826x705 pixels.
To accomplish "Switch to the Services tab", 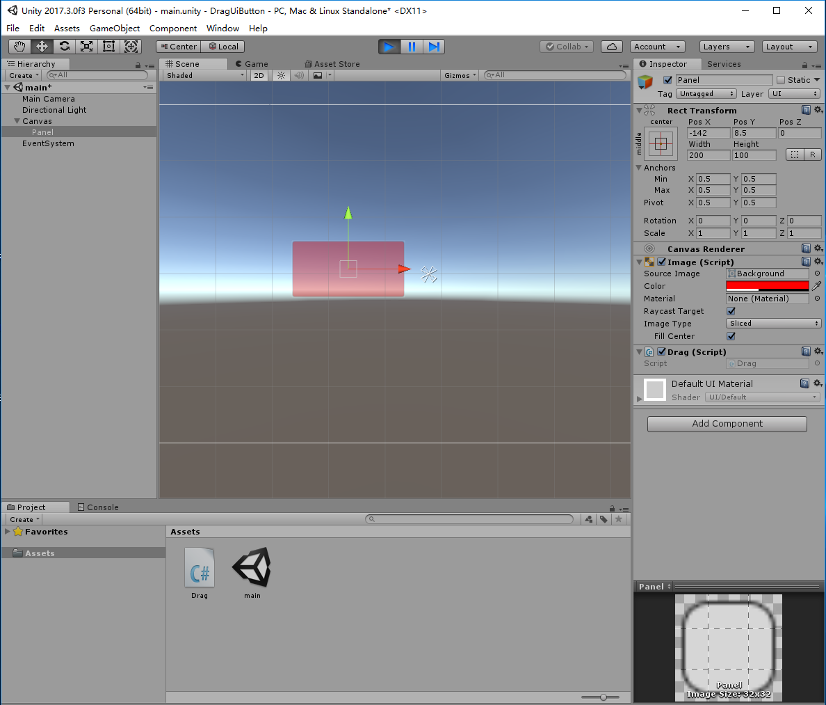I will (724, 64).
